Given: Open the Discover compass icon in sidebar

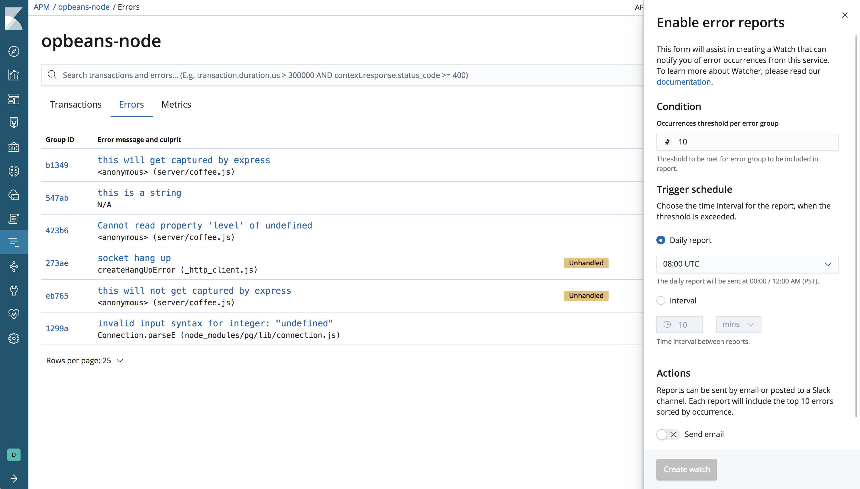Looking at the screenshot, I should pos(14,51).
